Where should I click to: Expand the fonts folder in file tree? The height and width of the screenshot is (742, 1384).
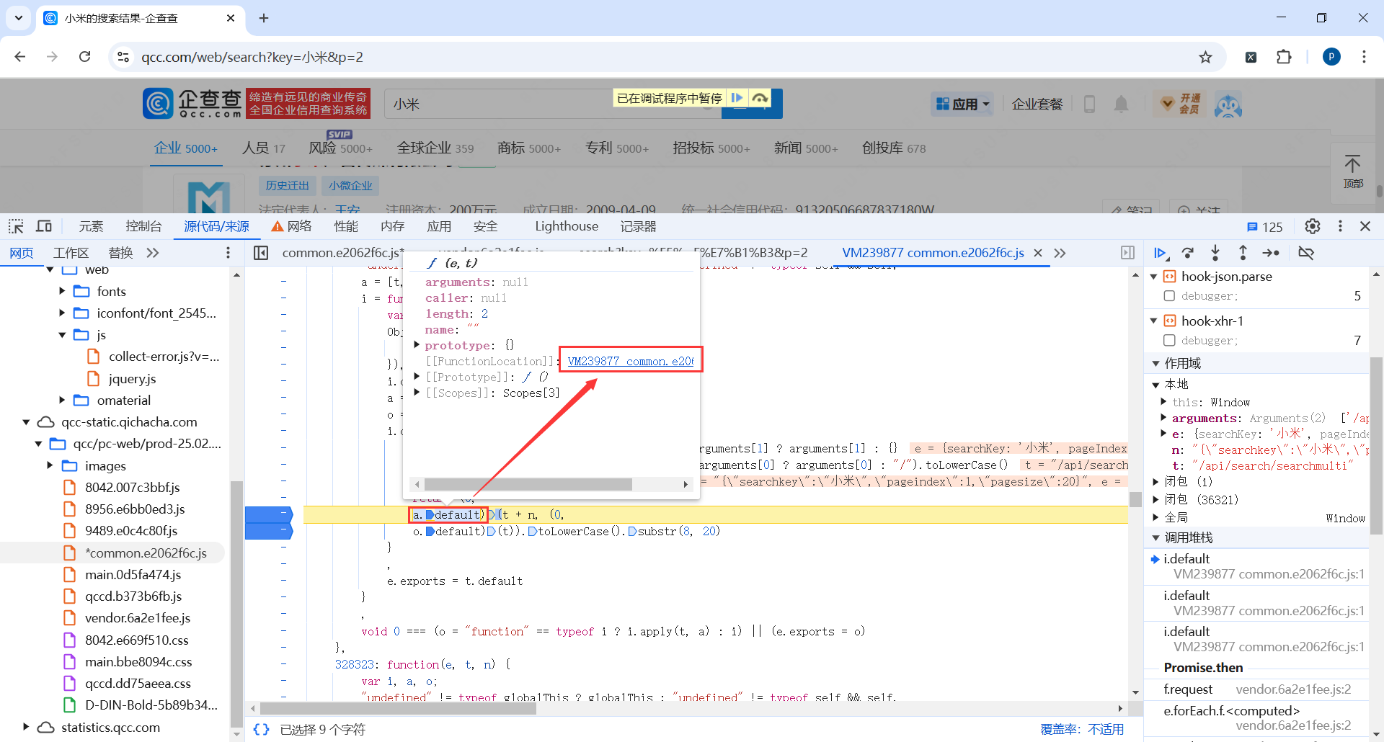63,291
